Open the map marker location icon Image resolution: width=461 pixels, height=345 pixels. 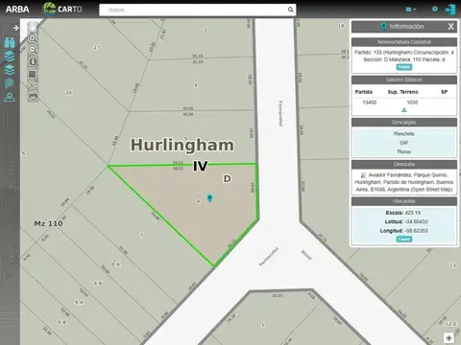pos(10,97)
